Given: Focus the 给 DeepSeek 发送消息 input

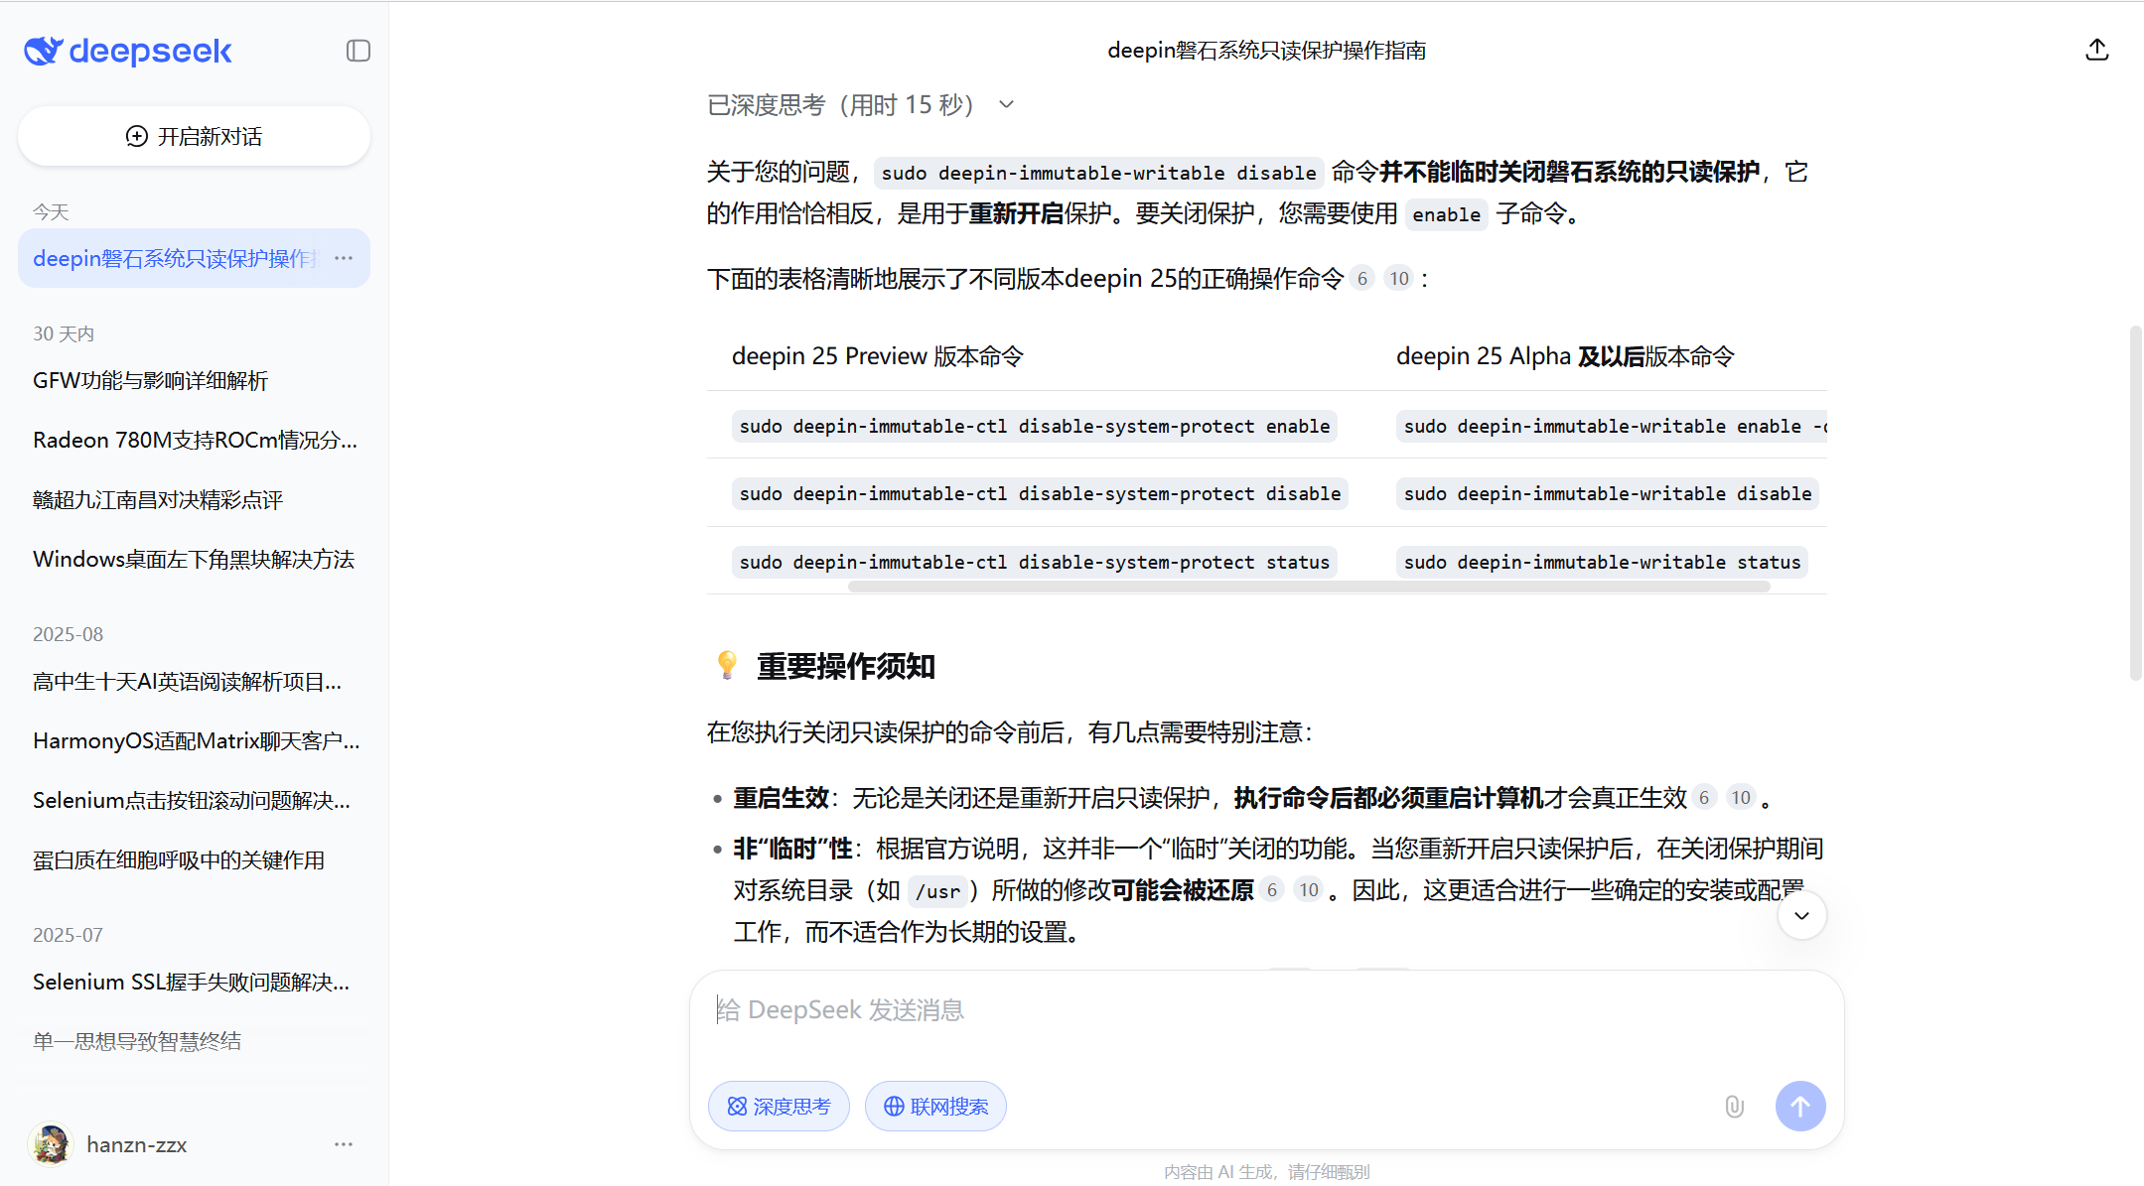Looking at the screenshot, I should [1266, 1010].
